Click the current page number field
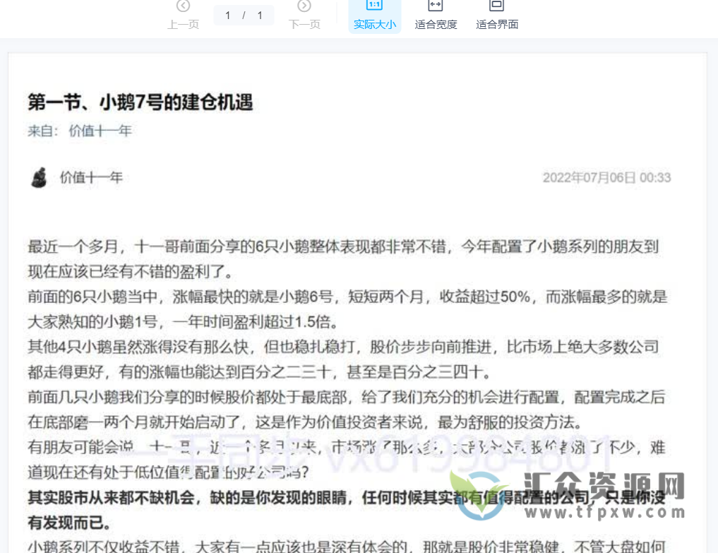Image resolution: width=718 pixels, height=553 pixels. (x=229, y=15)
